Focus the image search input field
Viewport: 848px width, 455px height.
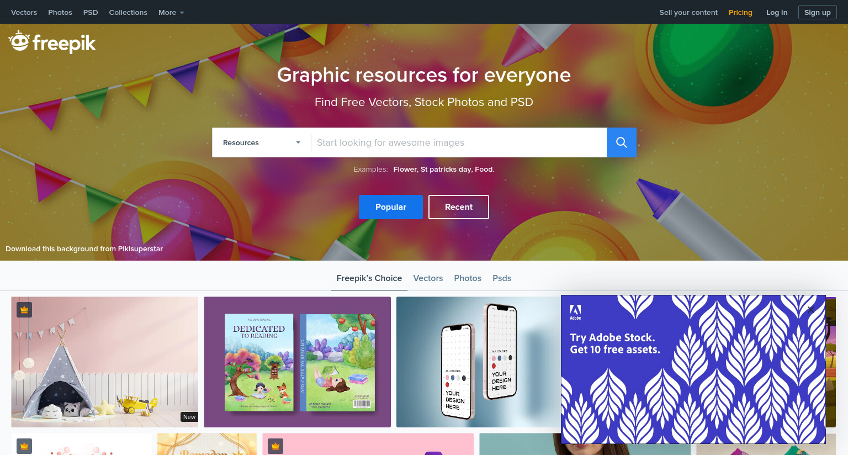459,142
